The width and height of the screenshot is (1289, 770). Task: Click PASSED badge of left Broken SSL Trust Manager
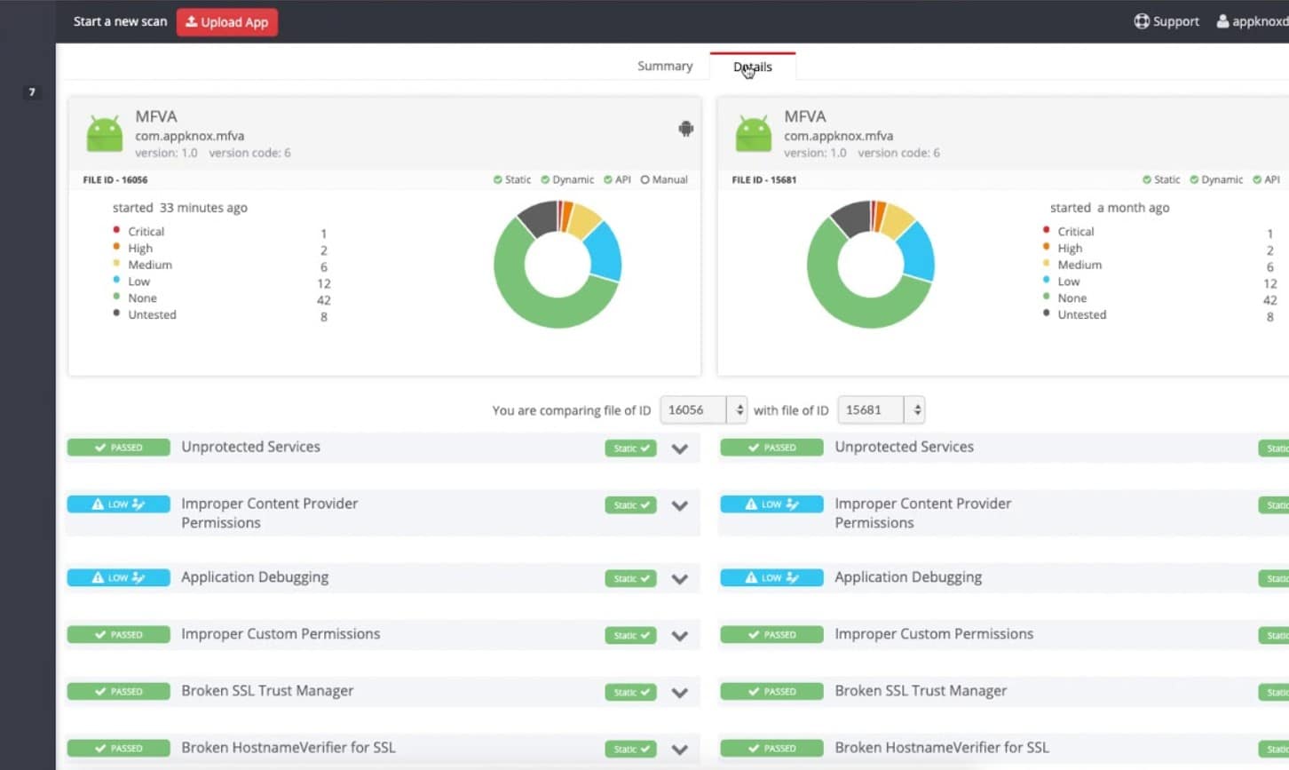(119, 692)
